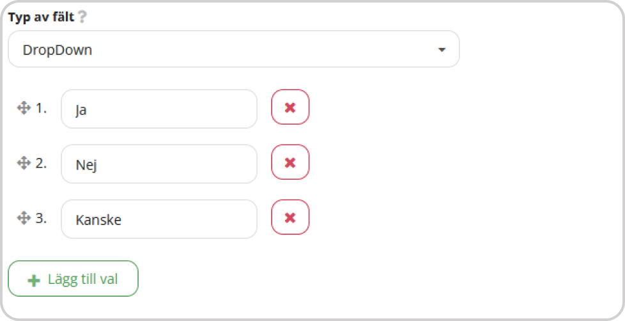Remove the 'Nej' option using red X

(290, 162)
